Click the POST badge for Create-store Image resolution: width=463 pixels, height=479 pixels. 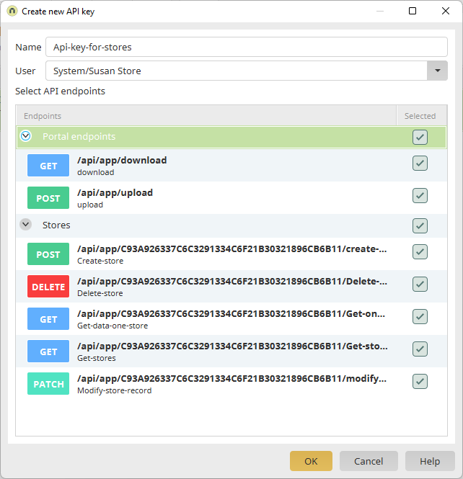coord(48,254)
